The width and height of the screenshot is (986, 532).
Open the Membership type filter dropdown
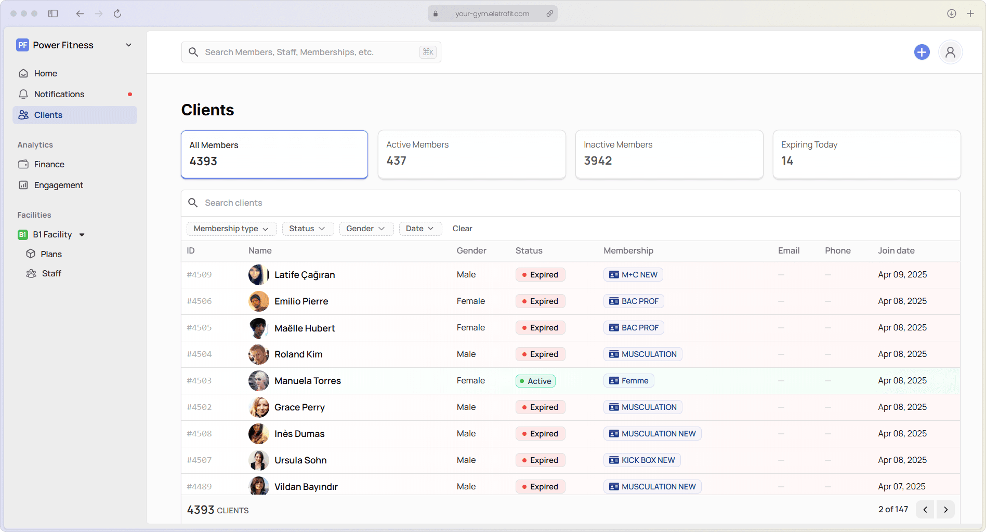(x=231, y=229)
